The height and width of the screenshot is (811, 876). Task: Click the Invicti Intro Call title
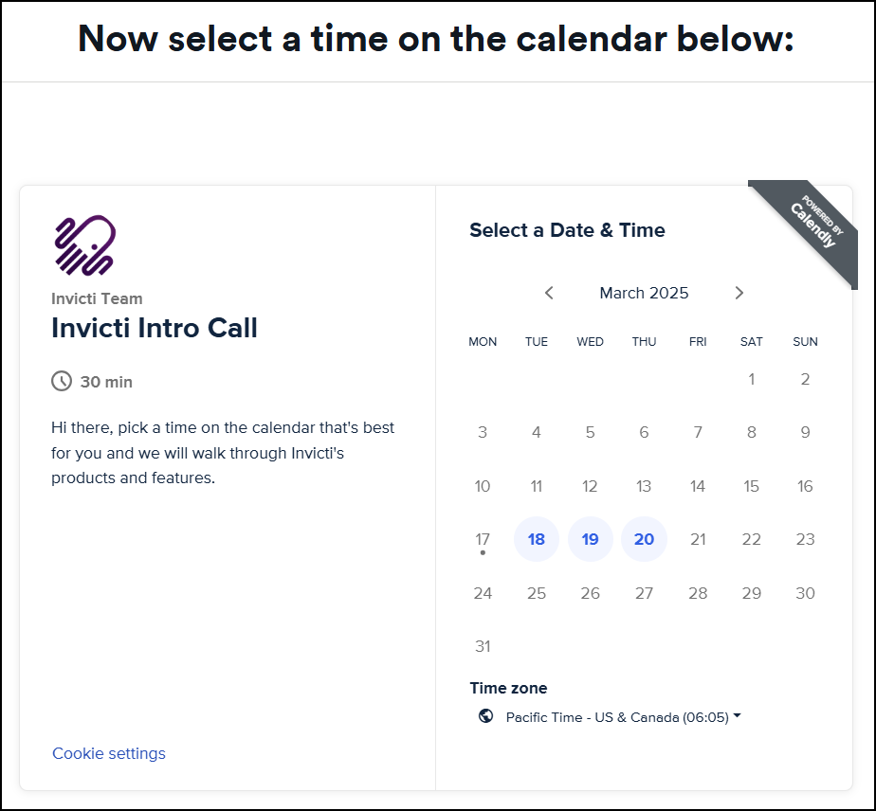point(155,328)
